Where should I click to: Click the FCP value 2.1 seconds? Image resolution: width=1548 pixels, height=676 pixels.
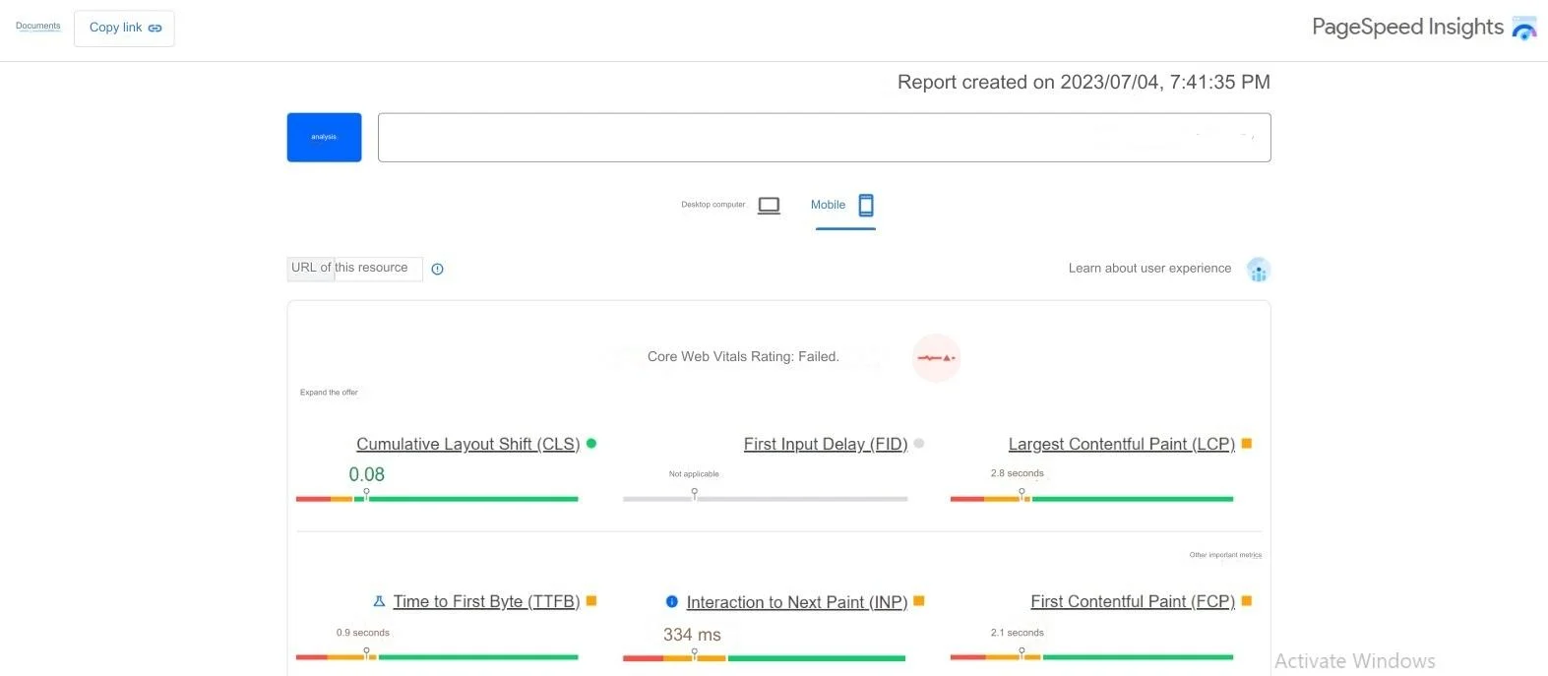point(1018,633)
